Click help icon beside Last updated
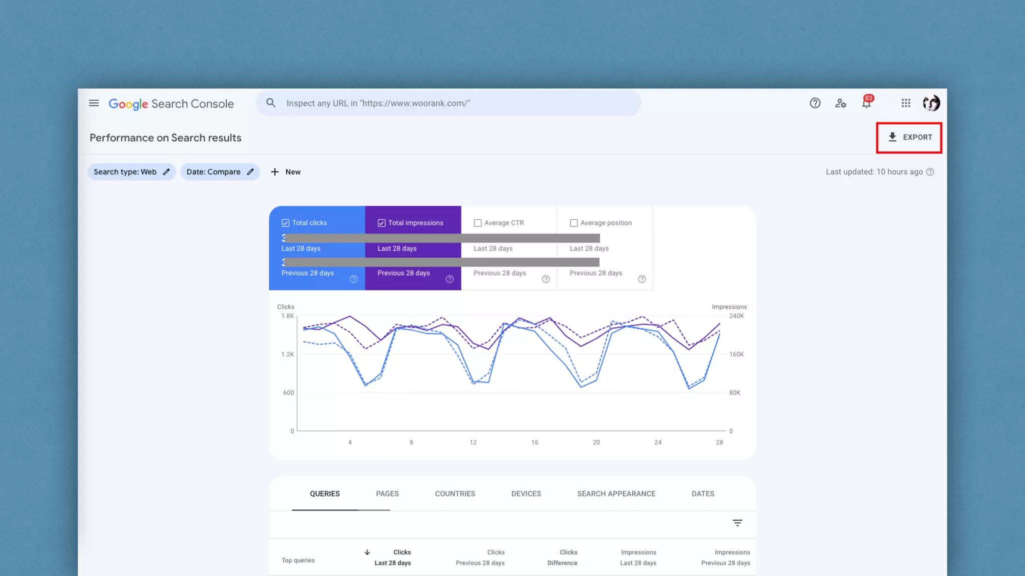Screen dimensions: 1025x576 (x=930, y=172)
